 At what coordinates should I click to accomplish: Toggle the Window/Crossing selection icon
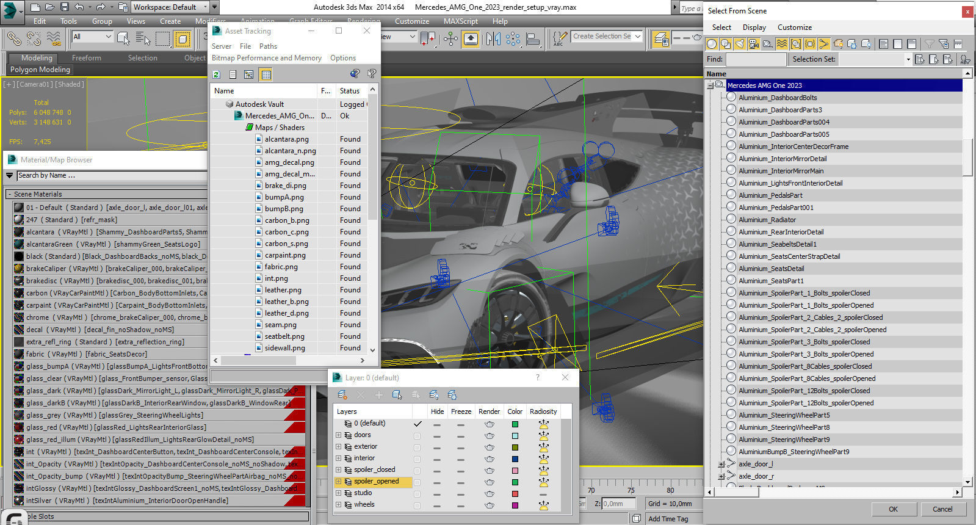(183, 38)
